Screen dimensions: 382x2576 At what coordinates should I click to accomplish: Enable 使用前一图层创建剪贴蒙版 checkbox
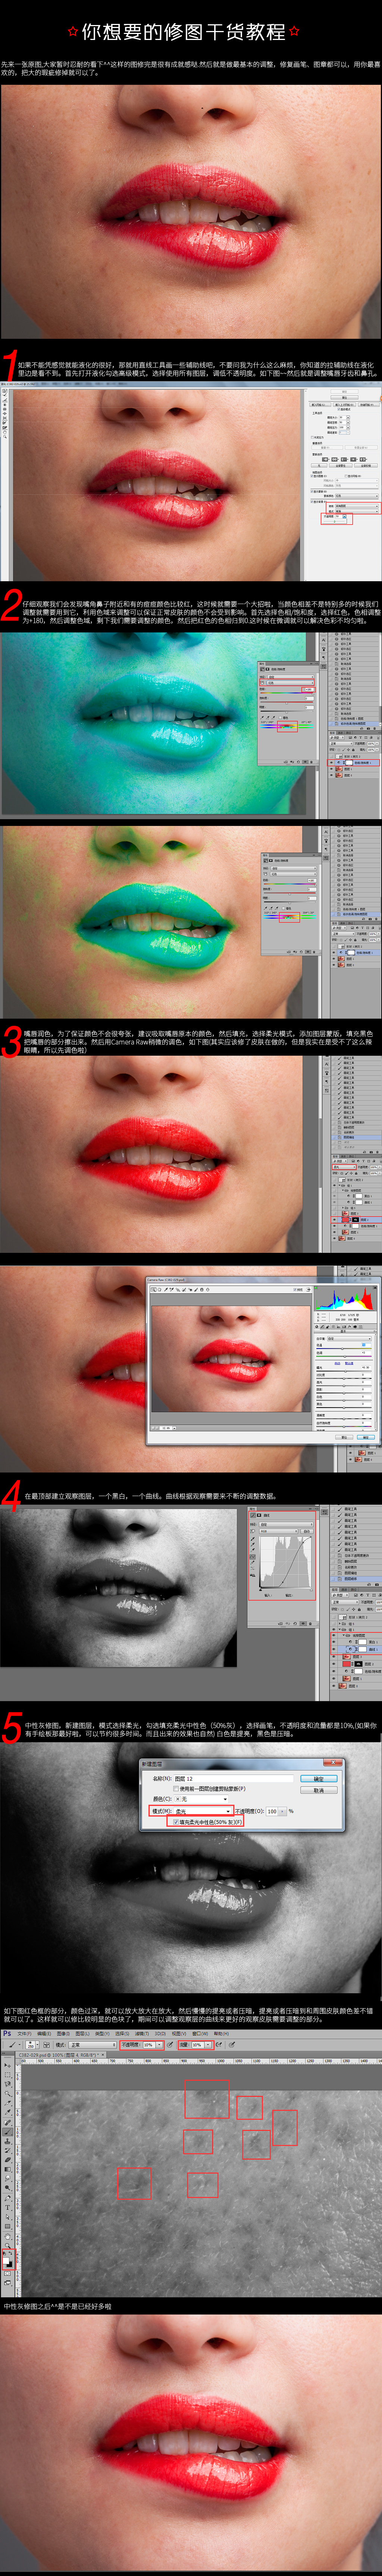[176, 1788]
